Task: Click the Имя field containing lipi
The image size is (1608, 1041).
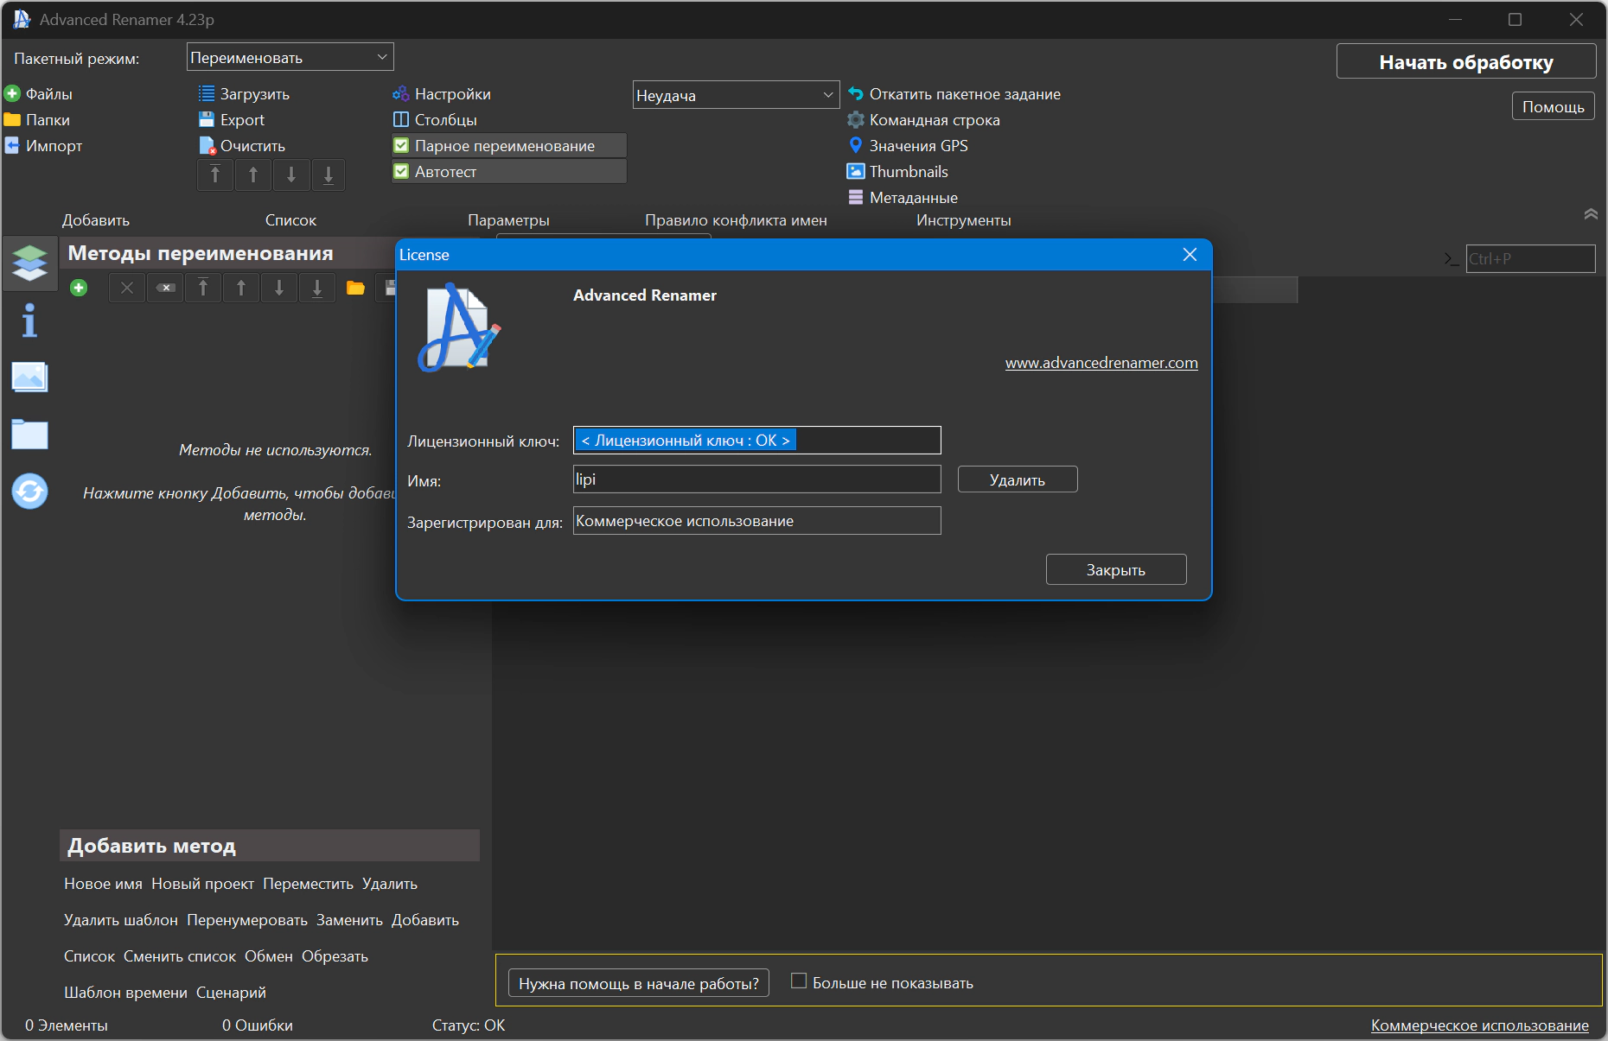Action: point(757,479)
